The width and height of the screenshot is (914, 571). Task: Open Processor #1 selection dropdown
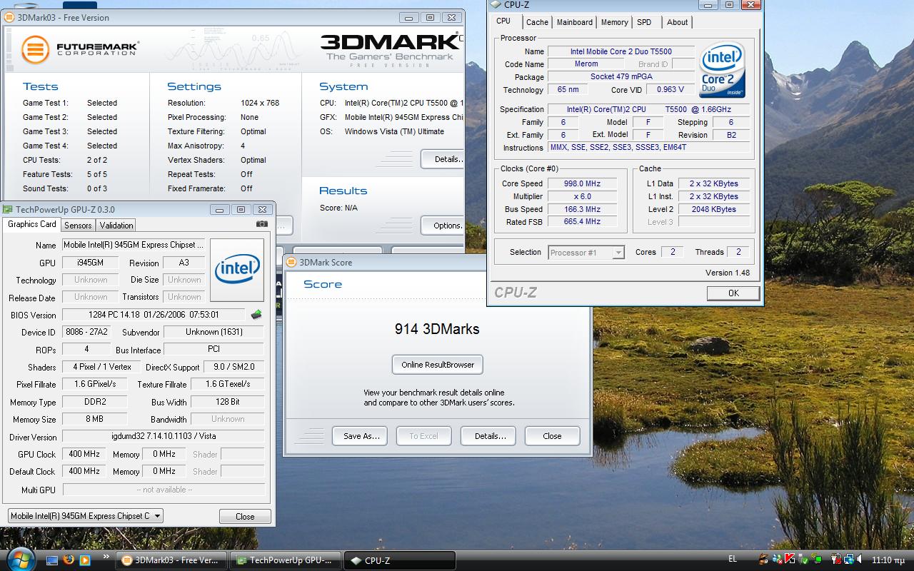pos(586,252)
